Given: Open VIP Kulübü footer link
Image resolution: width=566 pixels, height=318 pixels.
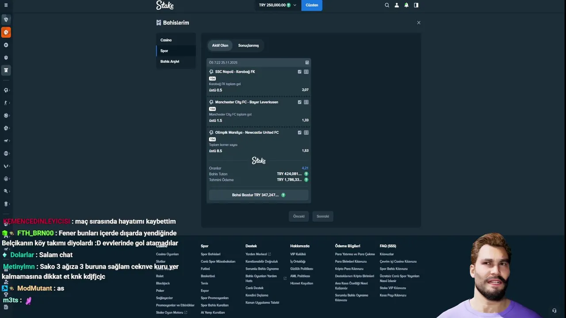Looking at the screenshot, I should pos(298,254).
